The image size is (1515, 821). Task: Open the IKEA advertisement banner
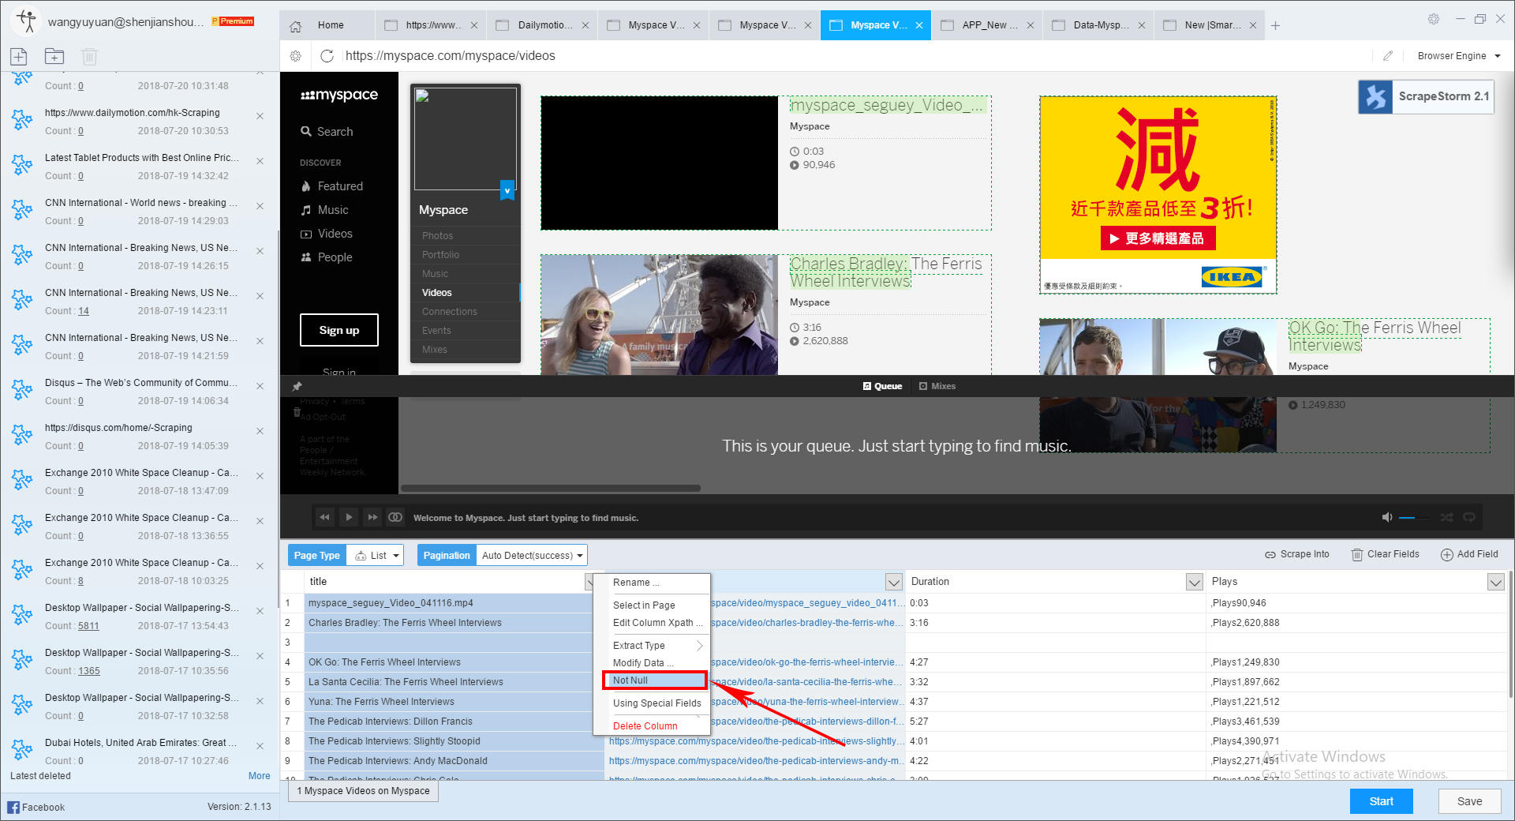coord(1158,195)
